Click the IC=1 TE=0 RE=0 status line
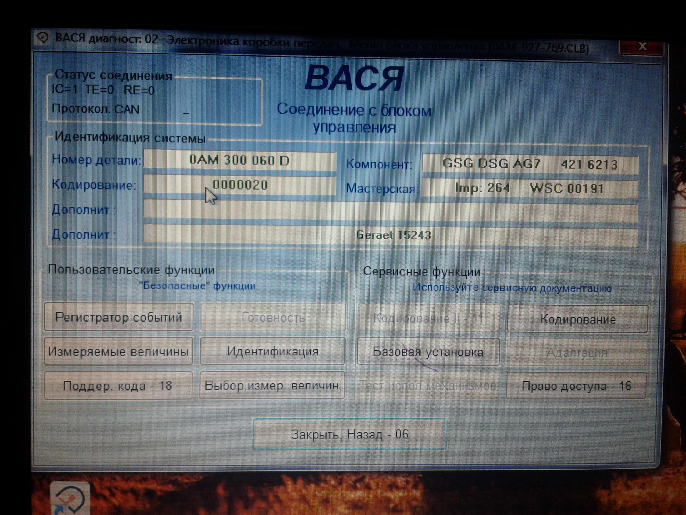Screen dimensions: 686x515 click(x=103, y=89)
